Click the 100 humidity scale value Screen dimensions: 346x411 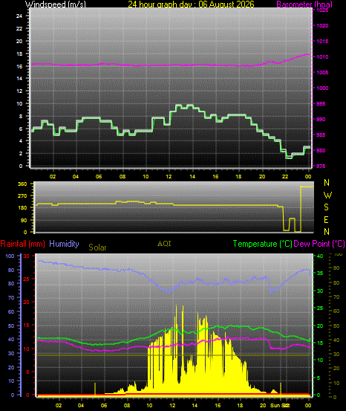[x=10, y=256]
